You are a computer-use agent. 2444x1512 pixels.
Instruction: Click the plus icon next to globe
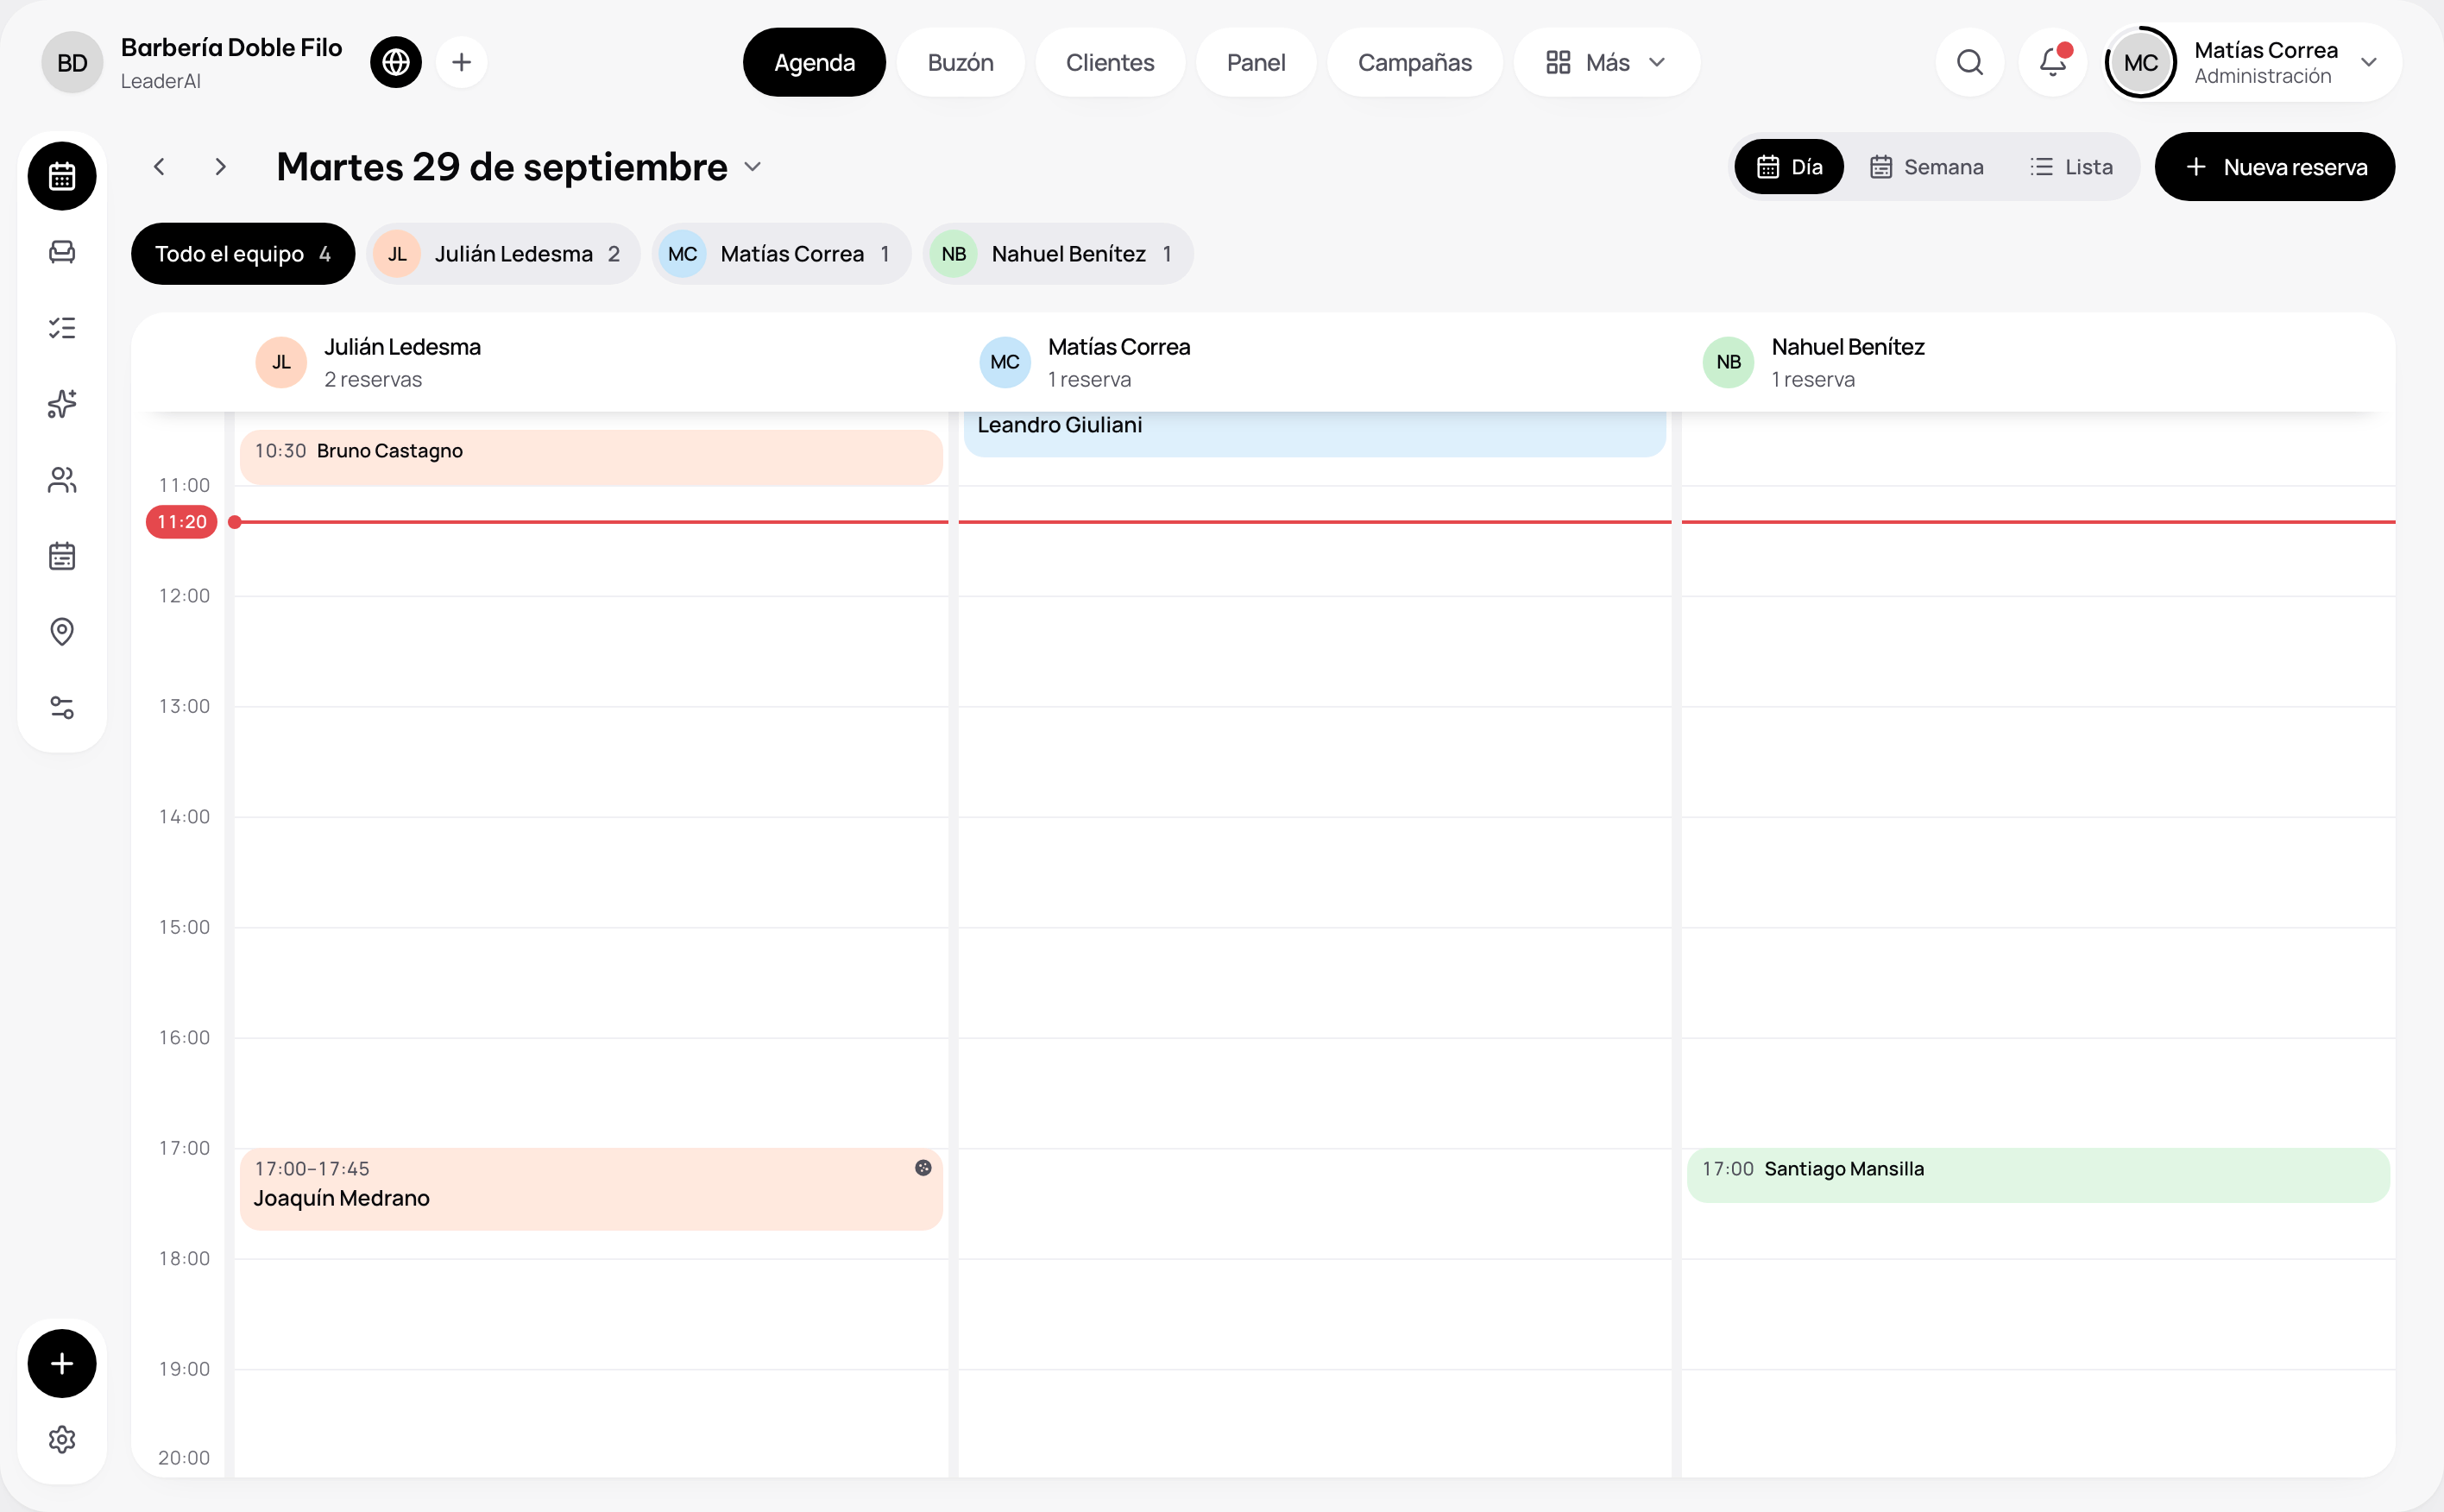[x=461, y=62]
